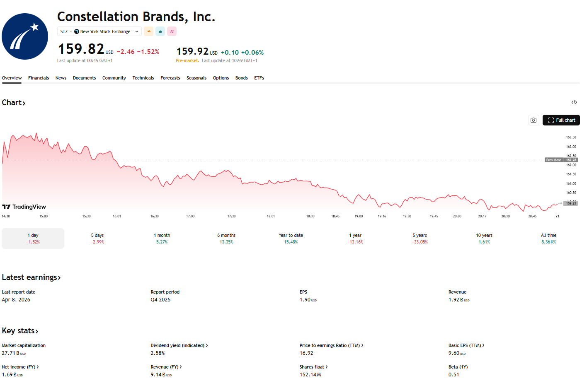
Task: Click the pink approximately-equal icon
Action: [172, 31]
